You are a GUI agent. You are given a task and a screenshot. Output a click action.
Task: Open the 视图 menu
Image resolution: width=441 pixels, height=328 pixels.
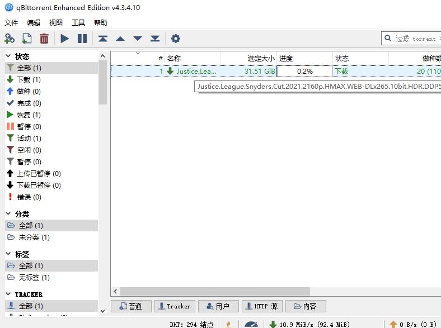click(x=56, y=23)
